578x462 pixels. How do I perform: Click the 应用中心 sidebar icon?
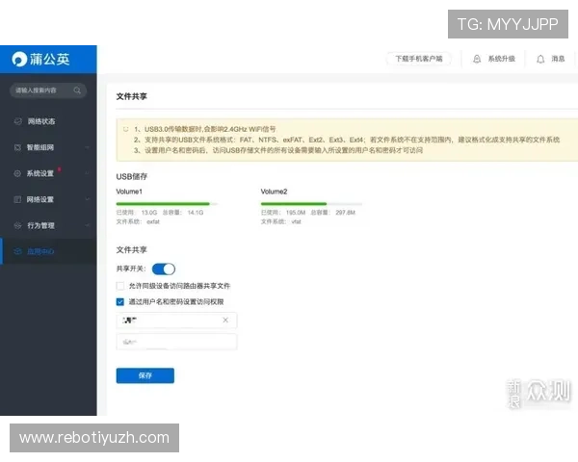click(x=17, y=251)
